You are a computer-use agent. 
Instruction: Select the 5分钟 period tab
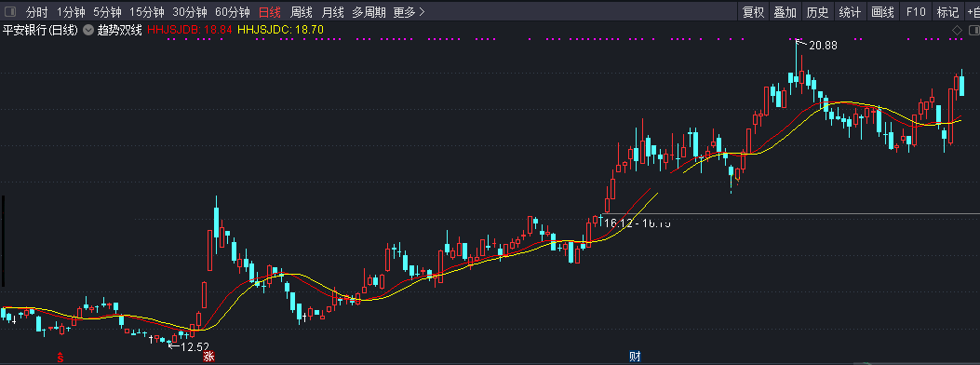click(108, 12)
